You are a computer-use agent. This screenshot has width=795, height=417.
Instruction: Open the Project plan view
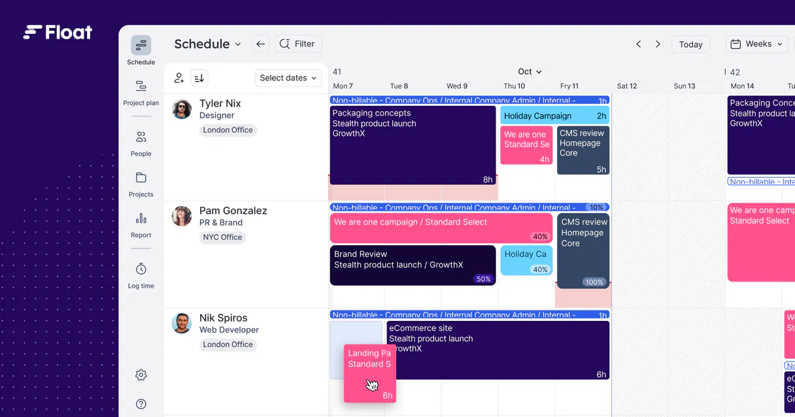coord(141,86)
